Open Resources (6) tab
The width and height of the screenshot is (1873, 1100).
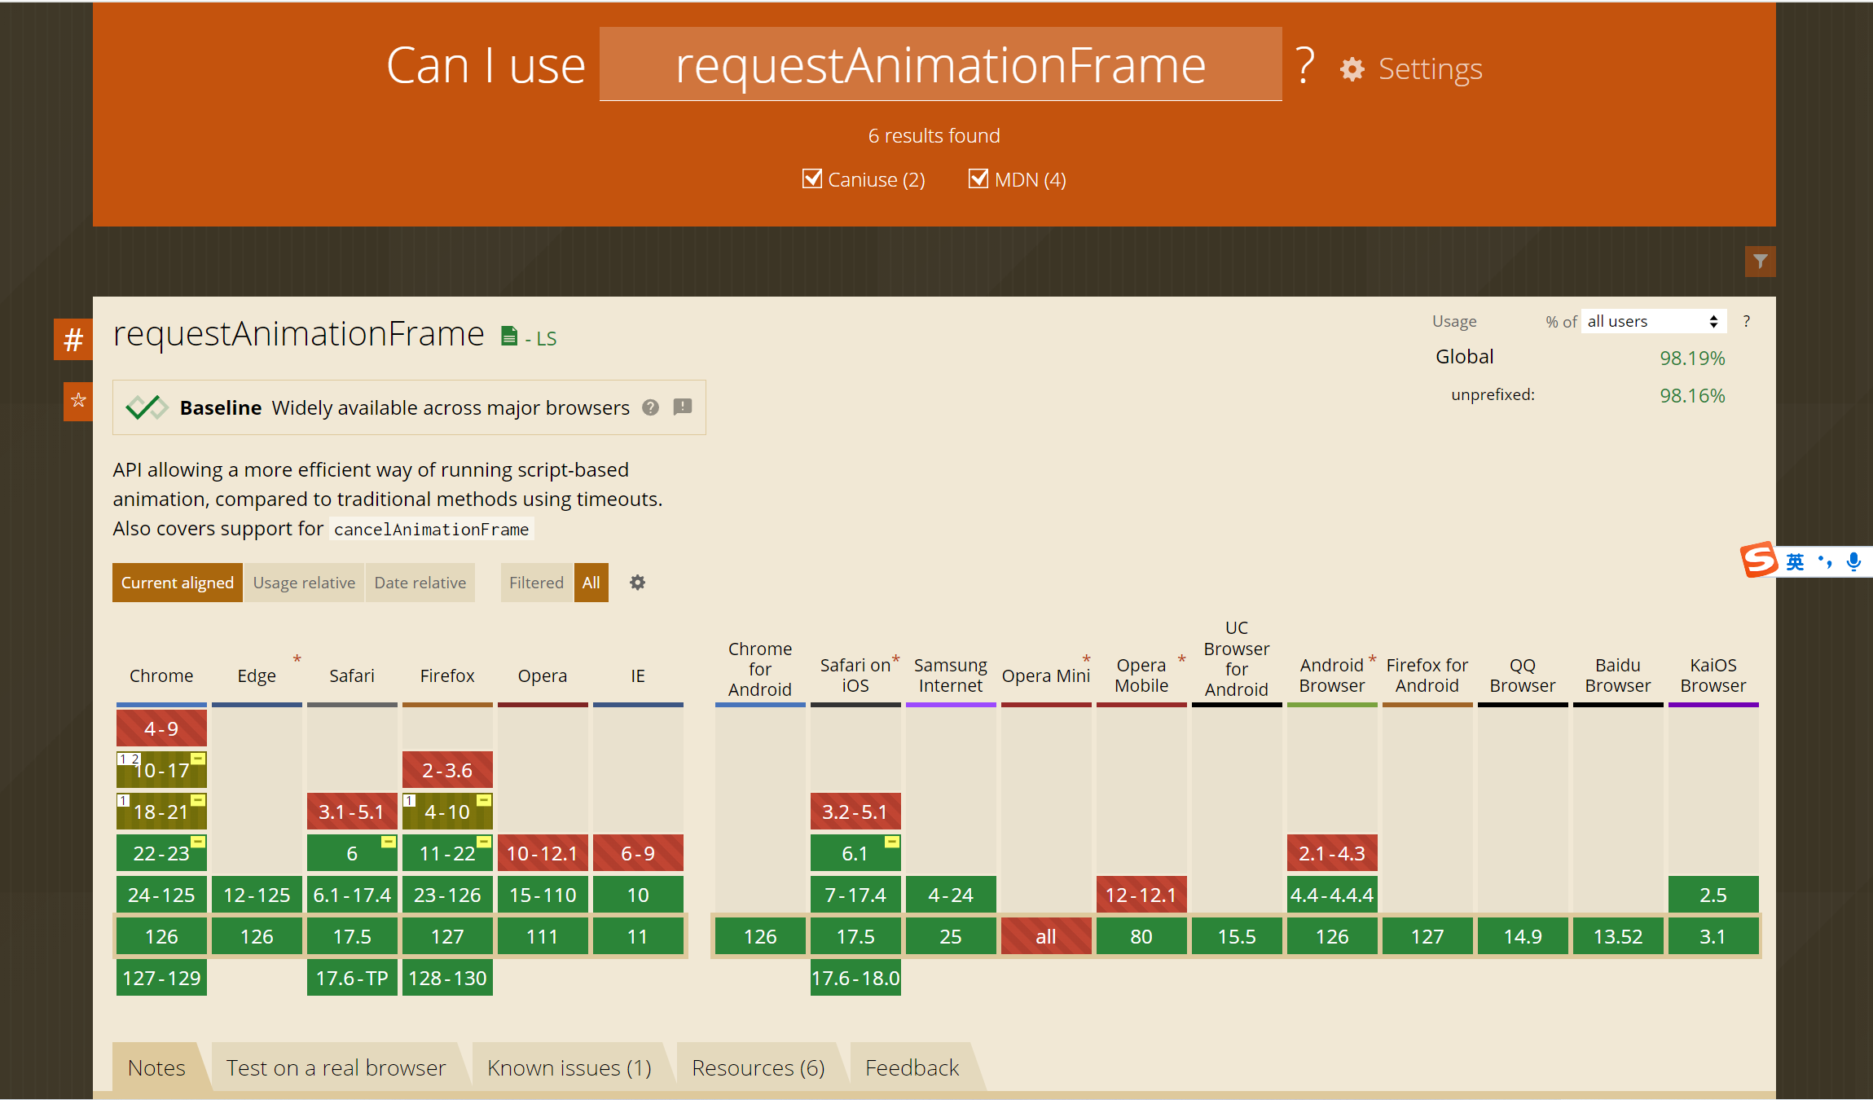[x=758, y=1067]
